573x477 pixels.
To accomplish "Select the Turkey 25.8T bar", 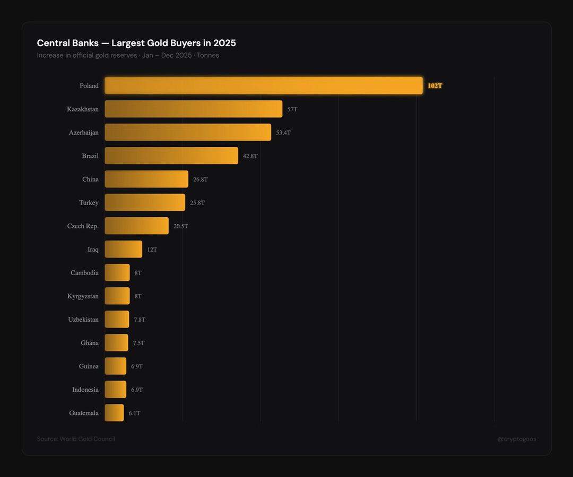I will tap(145, 202).
